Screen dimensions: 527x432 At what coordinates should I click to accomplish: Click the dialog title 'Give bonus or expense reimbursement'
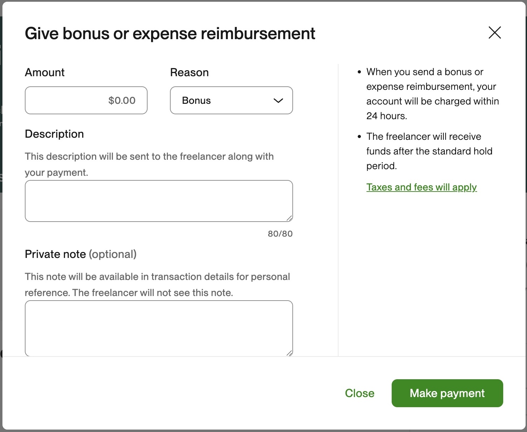[x=170, y=34]
